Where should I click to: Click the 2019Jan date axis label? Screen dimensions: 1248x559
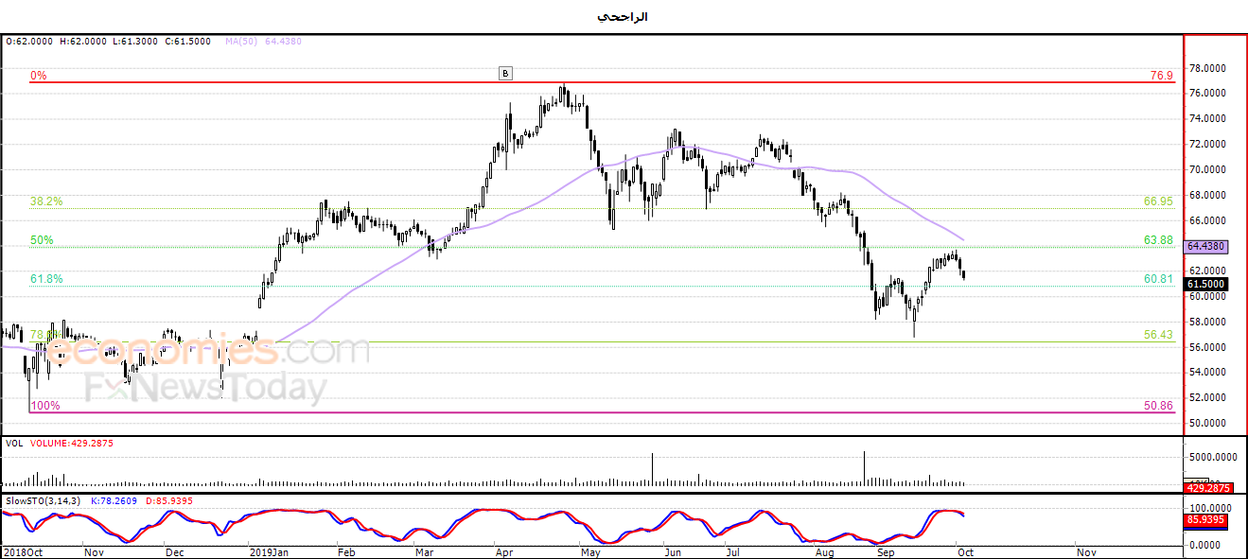(x=270, y=551)
